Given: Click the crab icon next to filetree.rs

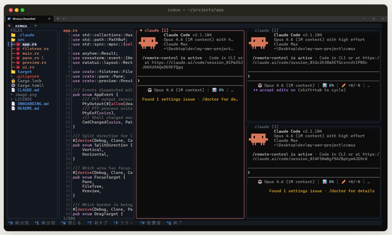Looking at the screenshot, I should pos(18,49).
